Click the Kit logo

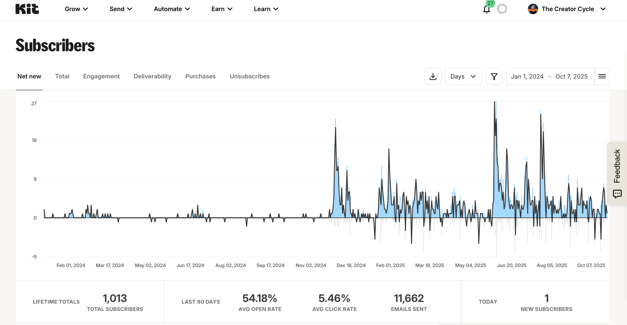tap(27, 9)
